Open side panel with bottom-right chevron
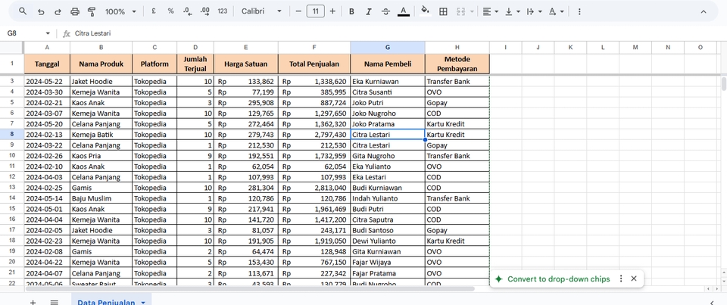This screenshot has width=727, height=305. [713, 303]
